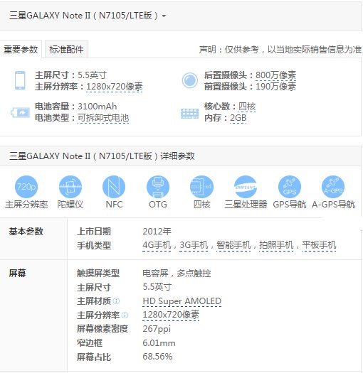Click the 屏幕占比 row label

point(94,357)
